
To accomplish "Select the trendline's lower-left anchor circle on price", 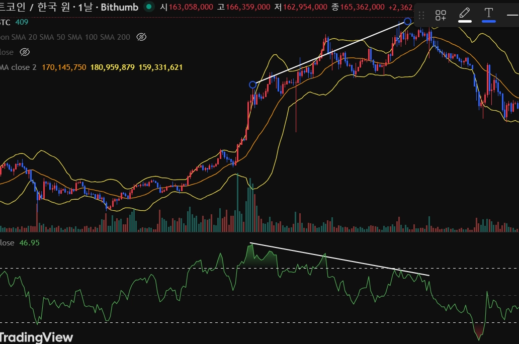I will 252,85.
